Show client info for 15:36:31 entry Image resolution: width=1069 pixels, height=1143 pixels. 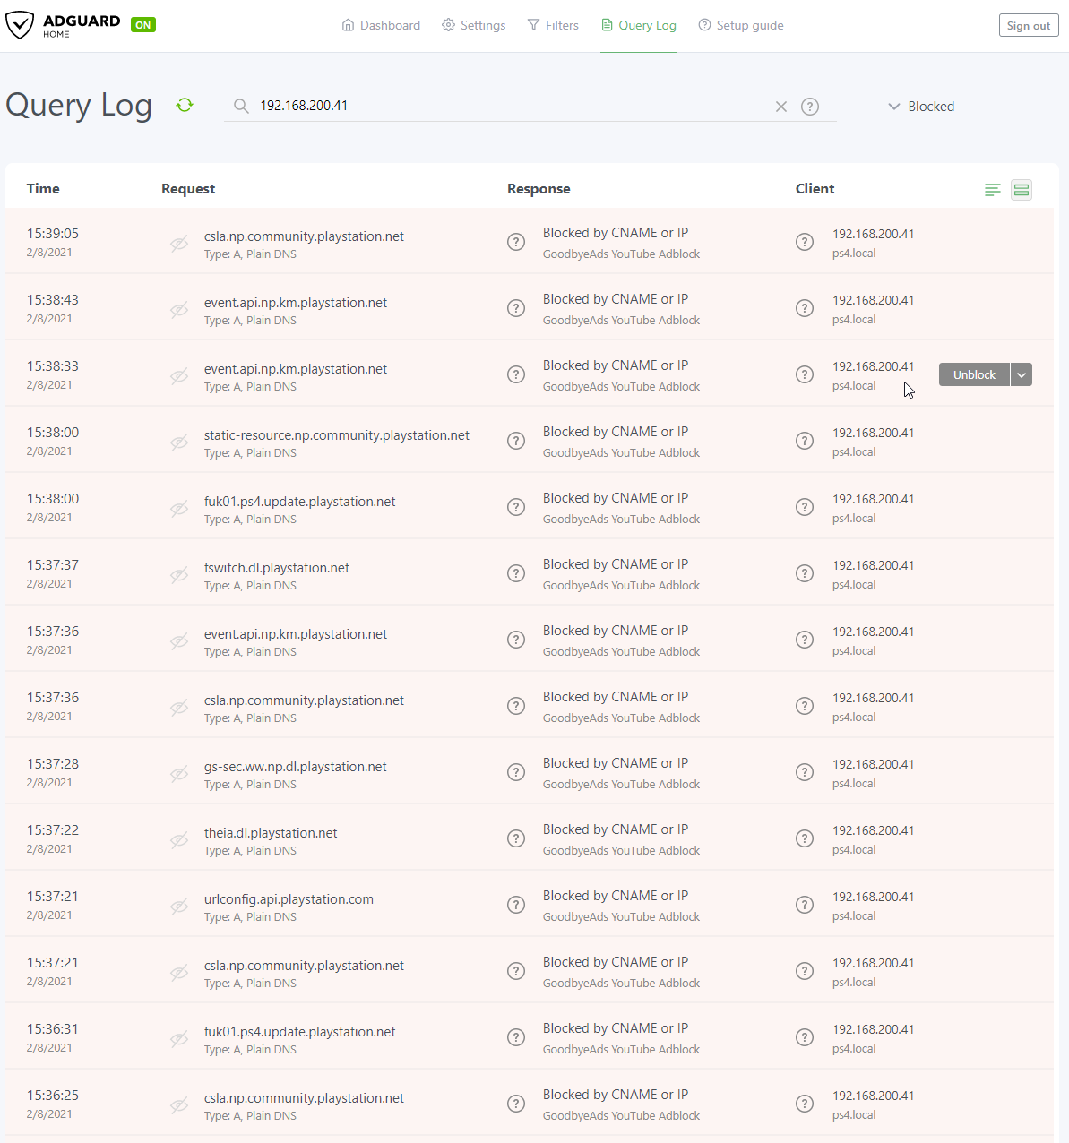coord(805,1037)
